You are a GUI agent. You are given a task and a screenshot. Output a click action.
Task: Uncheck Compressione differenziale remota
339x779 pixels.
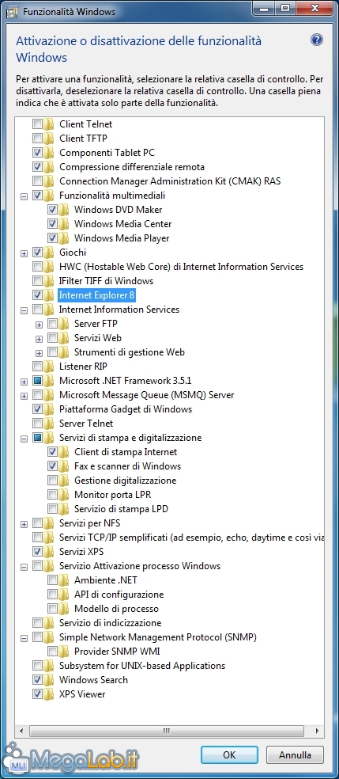pos(37,167)
